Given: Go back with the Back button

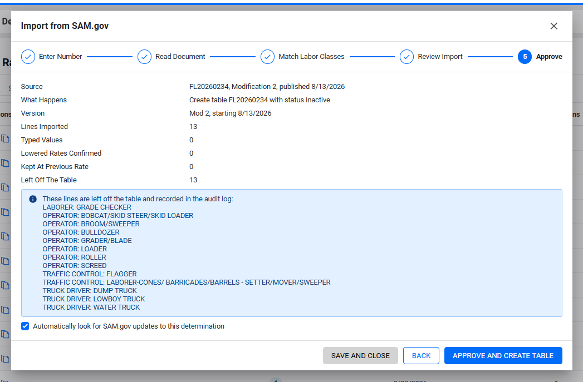Looking at the screenshot, I should tap(421, 356).
